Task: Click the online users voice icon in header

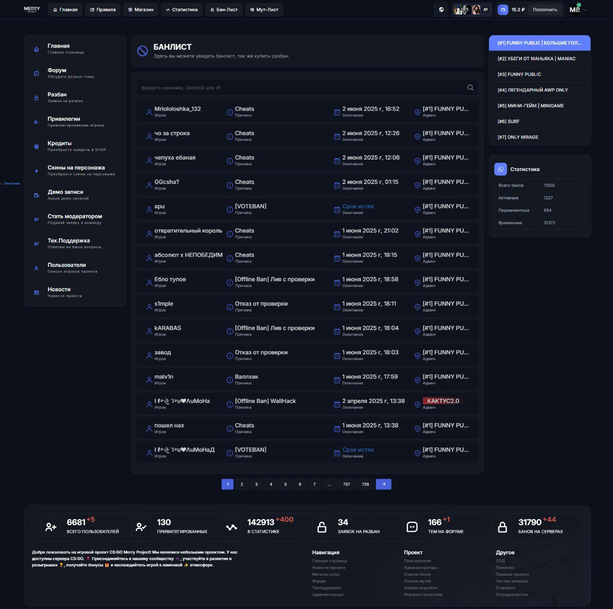Action: click(x=486, y=10)
